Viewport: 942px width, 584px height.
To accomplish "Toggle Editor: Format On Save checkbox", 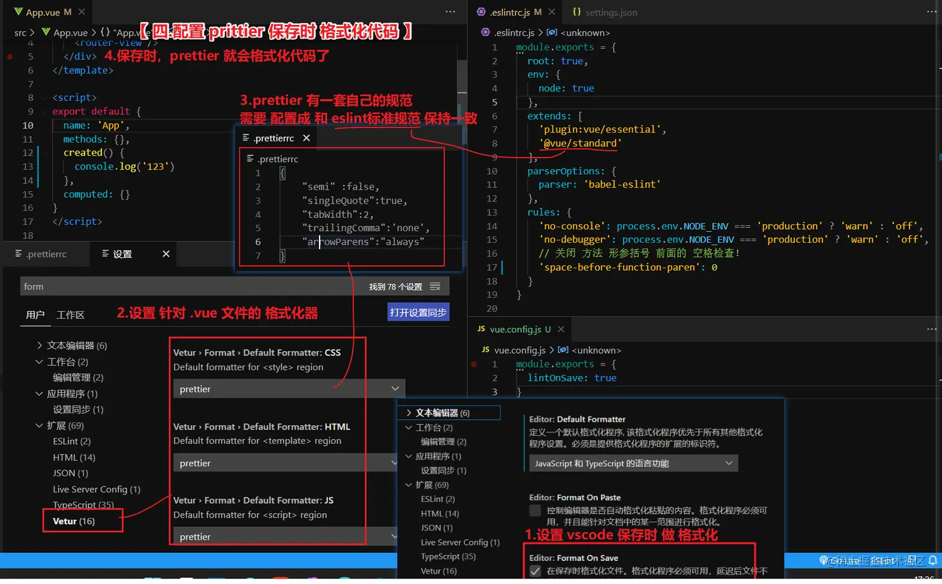I will pos(535,571).
